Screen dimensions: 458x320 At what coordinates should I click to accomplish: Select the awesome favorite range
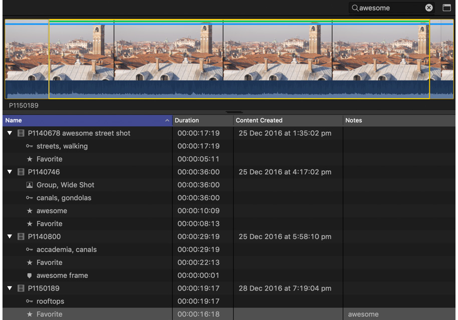click(x=229, y=210)
